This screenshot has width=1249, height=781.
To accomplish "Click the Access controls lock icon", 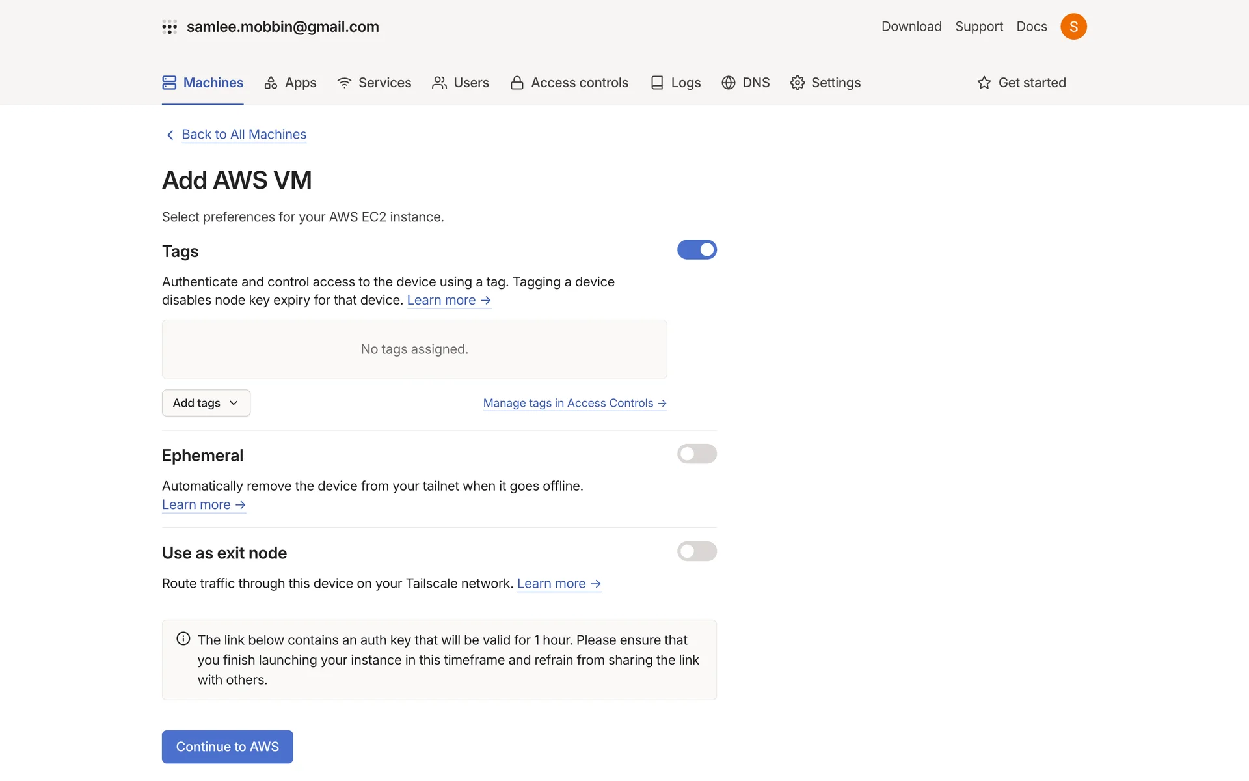I will pos(517,83).
